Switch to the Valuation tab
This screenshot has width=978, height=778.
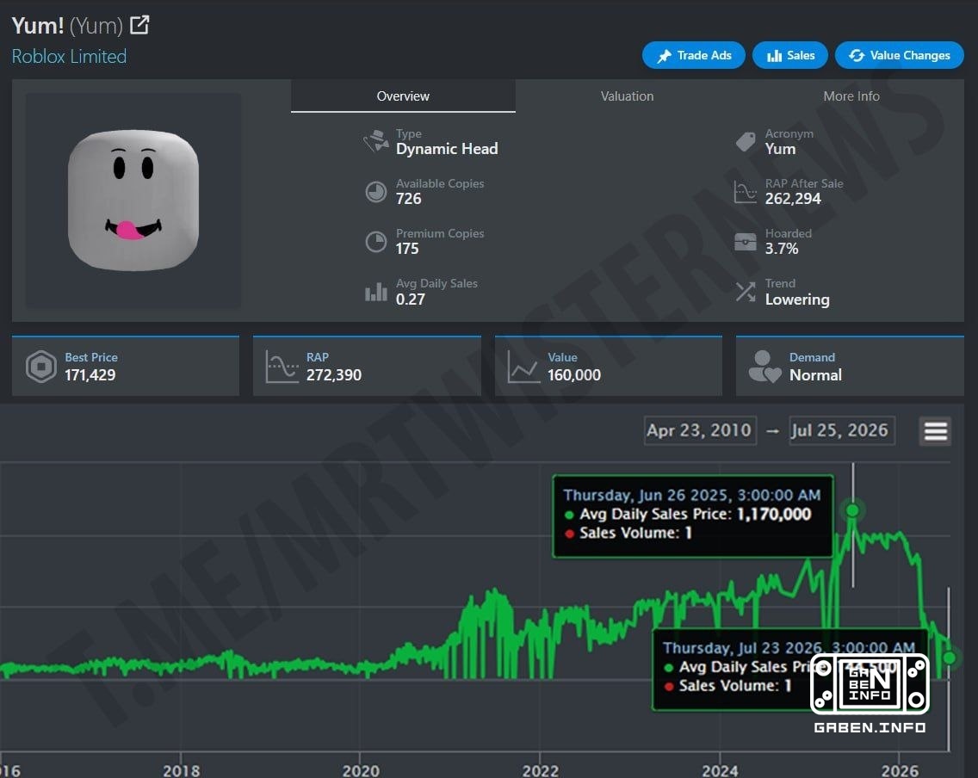(x=627, y=96)
